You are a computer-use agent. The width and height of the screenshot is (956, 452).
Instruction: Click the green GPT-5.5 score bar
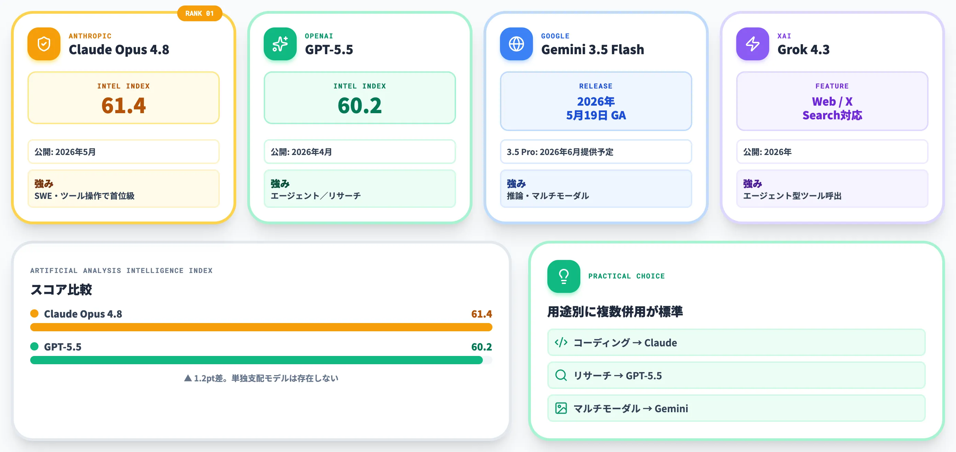point(257,360)
